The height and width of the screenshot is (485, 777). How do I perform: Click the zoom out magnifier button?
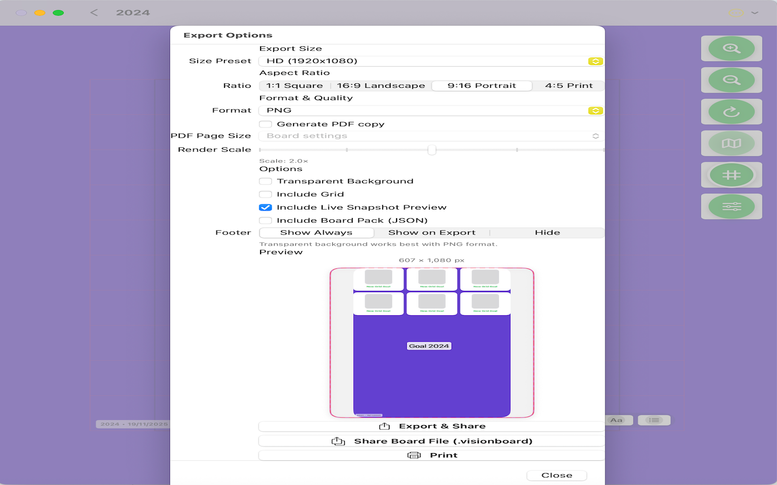(731, 80)
